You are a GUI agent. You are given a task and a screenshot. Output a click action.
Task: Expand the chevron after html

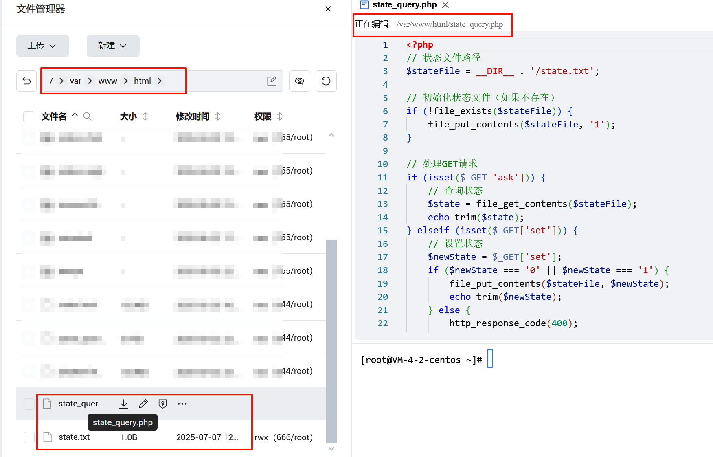(x=160, y=81)
